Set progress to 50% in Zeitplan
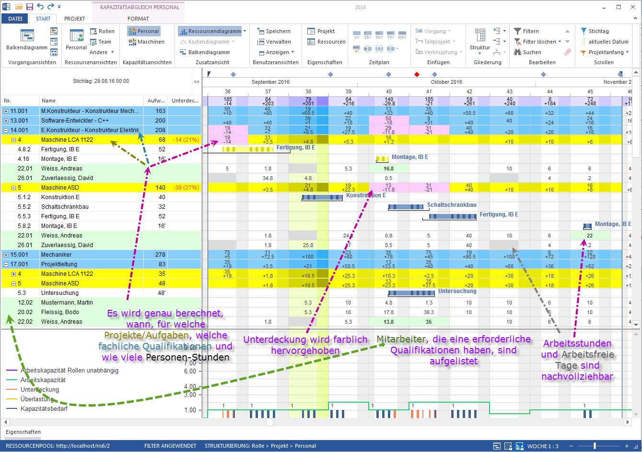This screenshot has width=642, height=452. (379, 34)
